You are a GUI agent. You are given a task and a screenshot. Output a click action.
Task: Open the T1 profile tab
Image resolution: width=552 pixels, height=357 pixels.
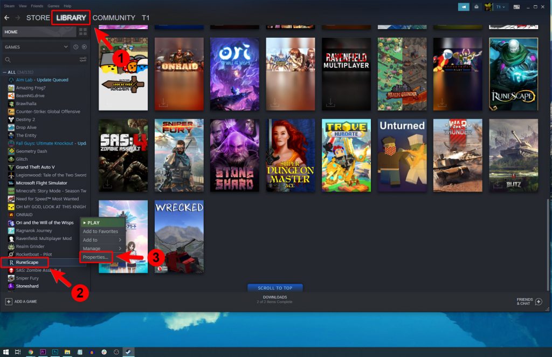tap(146, 18)
